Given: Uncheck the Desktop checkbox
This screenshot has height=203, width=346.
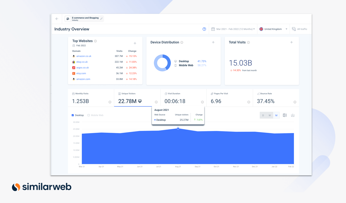Looking at the screenshot, I should point(73,115).
